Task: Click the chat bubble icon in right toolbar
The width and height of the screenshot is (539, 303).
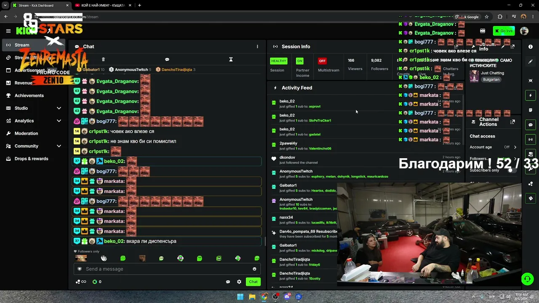Action: (531, 125)
